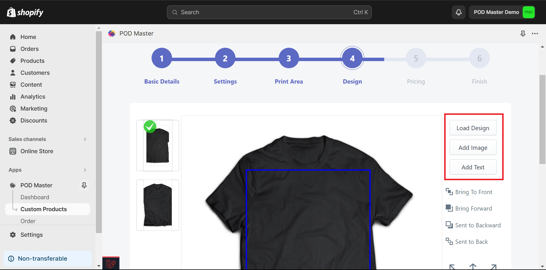Click the Sent to Back icon
This screenshot has width=546, height=270.
coord(449,242)
